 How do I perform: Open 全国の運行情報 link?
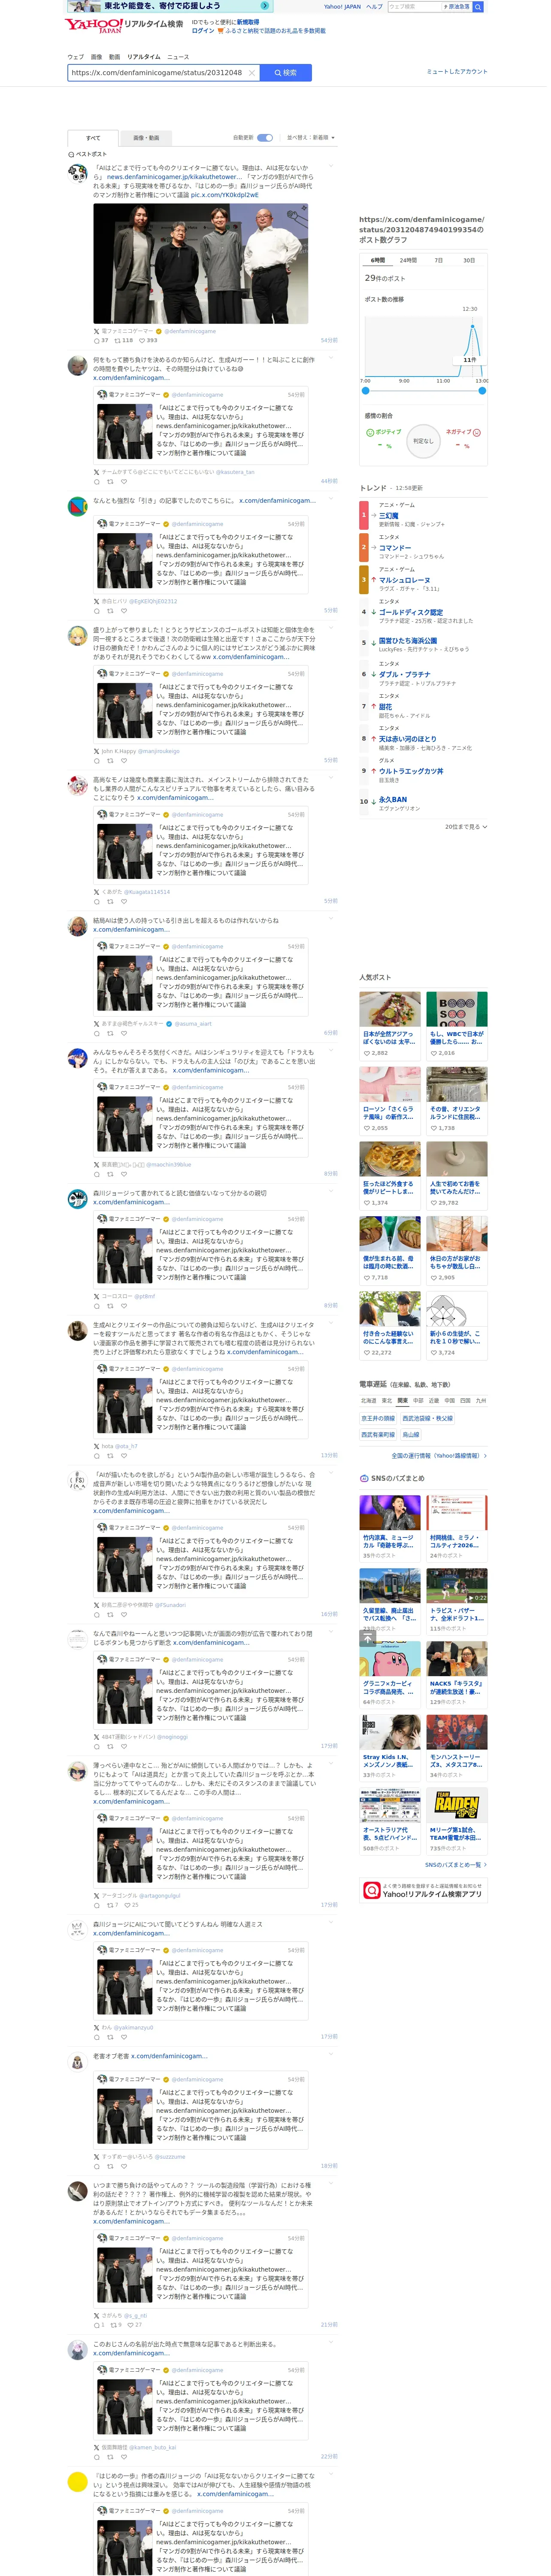pos(438,1456)
